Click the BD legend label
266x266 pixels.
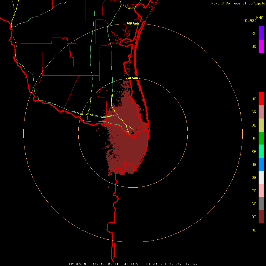point(254,125)
